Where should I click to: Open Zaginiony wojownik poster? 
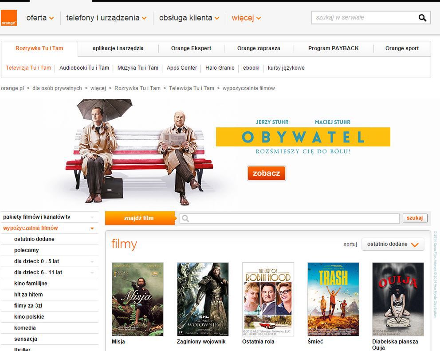203,300
